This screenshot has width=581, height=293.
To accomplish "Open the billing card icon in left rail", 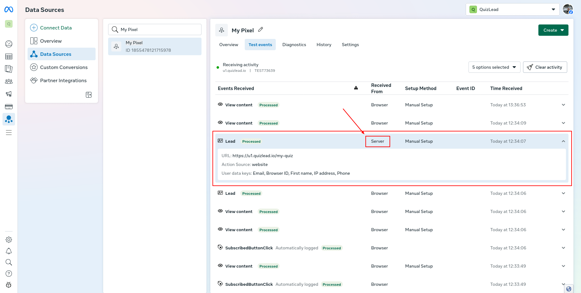I will click(x=9, y=107).
